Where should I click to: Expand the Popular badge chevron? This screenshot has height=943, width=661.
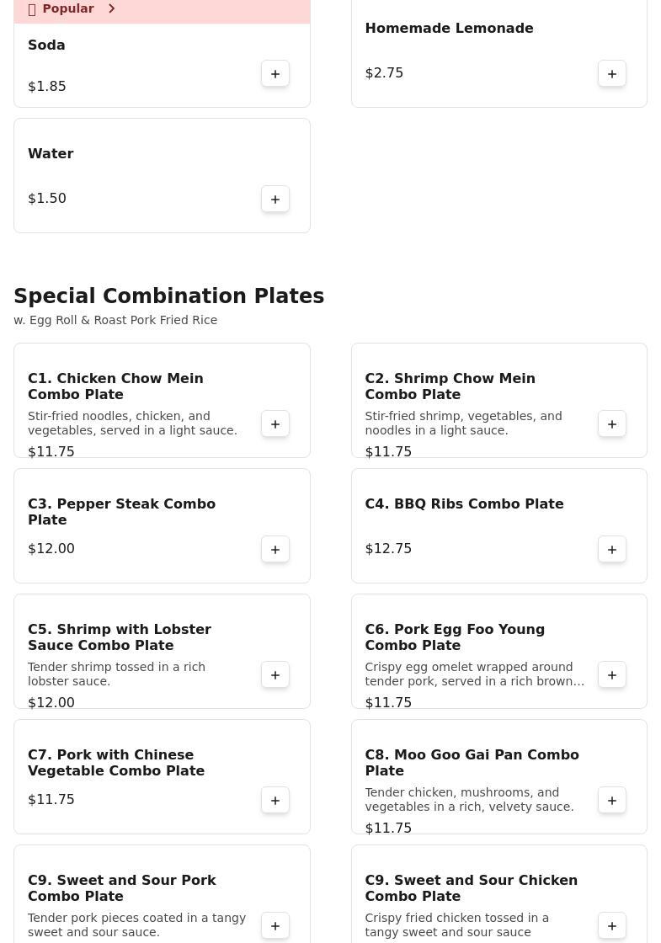click(111, 8)
